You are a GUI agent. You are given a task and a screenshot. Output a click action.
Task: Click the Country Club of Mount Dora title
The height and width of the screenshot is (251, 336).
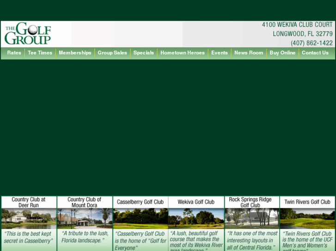click(x=85, y=202)
